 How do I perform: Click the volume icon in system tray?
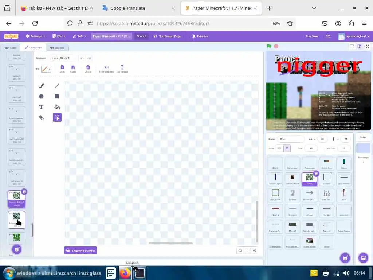pos(346,273)
